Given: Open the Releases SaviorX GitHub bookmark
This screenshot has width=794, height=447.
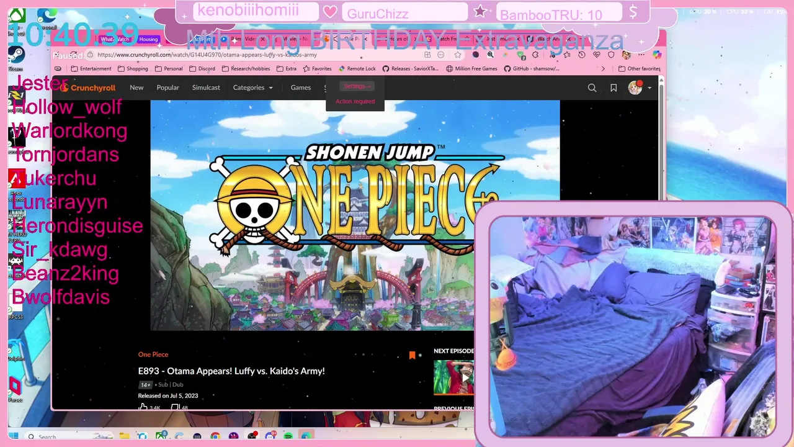Looking at the screenshot, I should (x=411, y=69).
